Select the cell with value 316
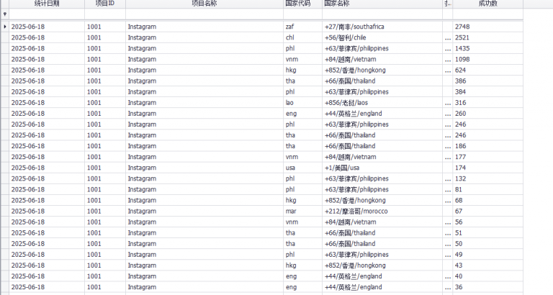Screen dimensions: 553x295 coord(488,103)
